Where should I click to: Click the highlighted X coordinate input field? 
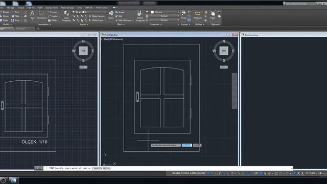tap(187, 145)
